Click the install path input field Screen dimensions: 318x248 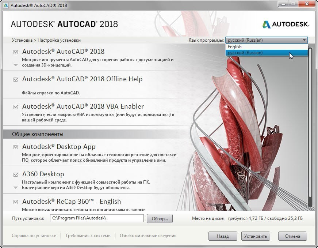coord(97,218)
